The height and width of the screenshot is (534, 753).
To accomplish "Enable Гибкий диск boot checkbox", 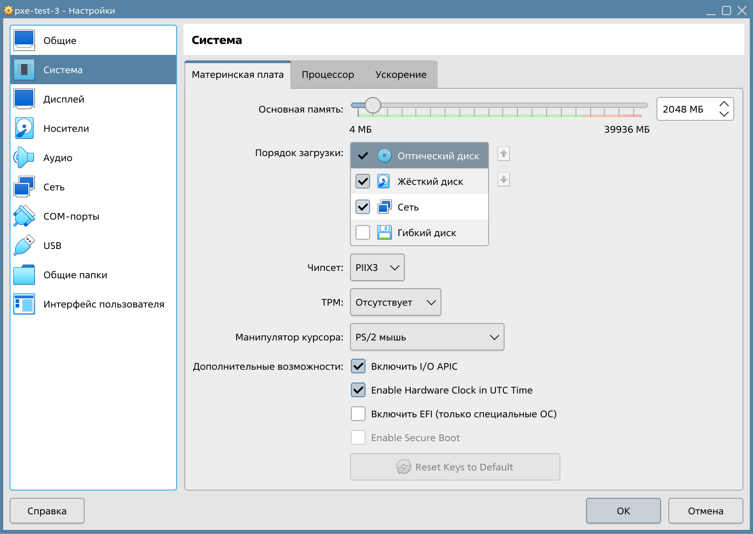I will click(x=363, y=232).
